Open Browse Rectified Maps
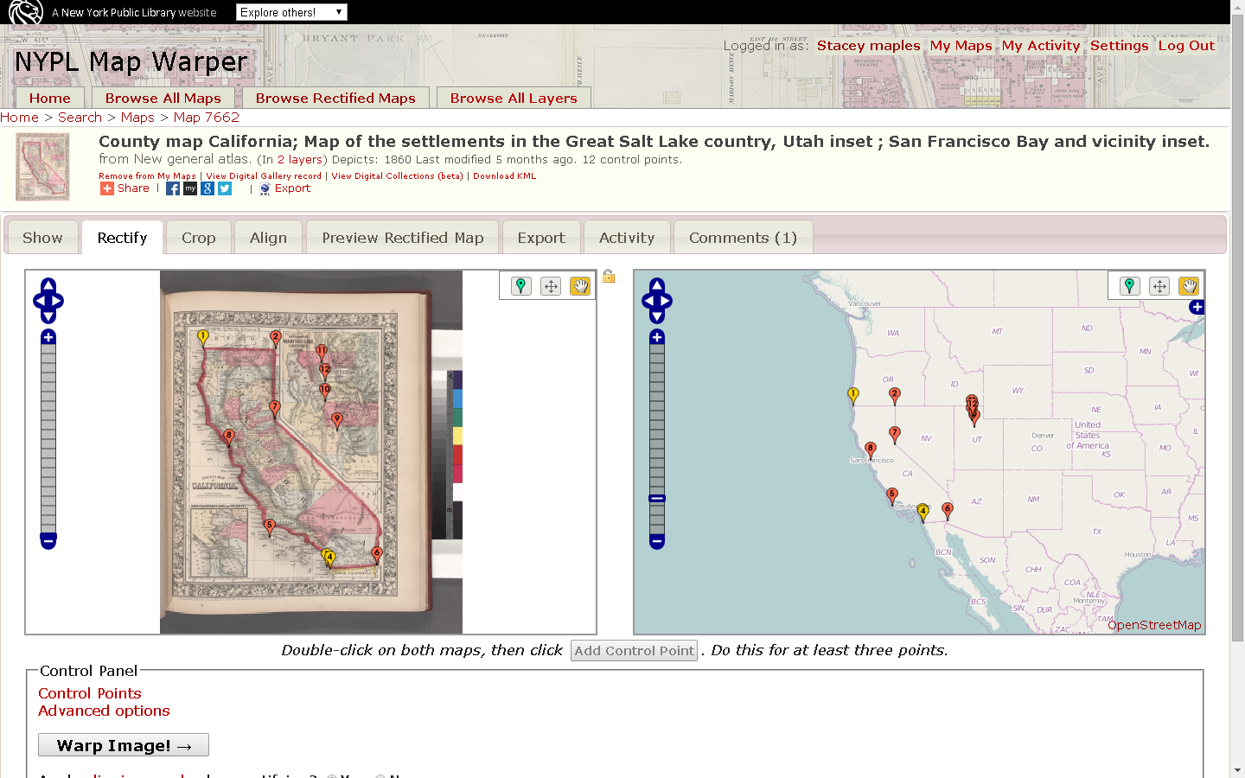1245x778 pixels. [335, 98]
